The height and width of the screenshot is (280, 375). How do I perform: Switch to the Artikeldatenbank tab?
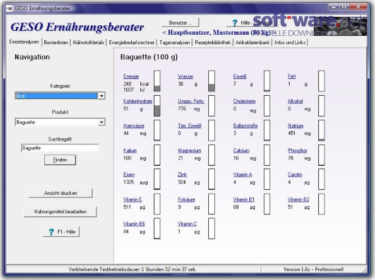[253, 43]
